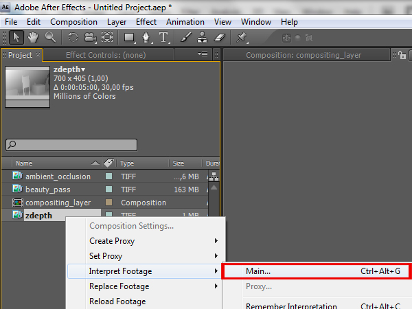Select the Clone Stamp tool
Image resolution: width=412 pixels, height=309 pixels.
(x=203, y=37)
